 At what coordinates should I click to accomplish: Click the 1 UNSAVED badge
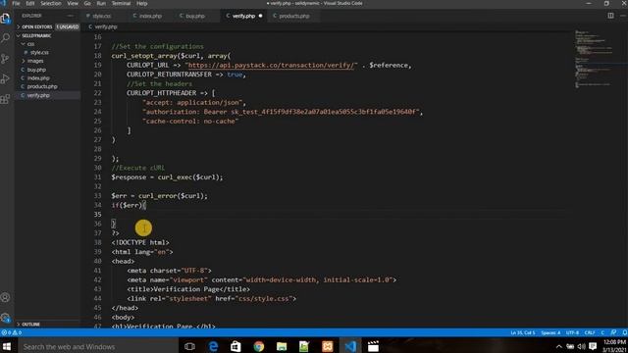68,26
